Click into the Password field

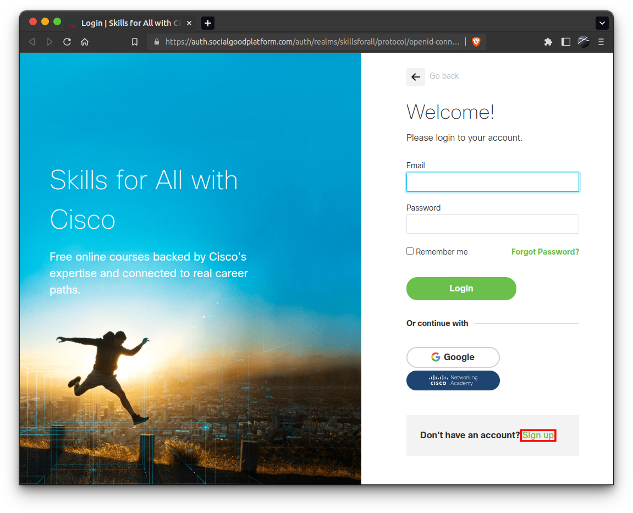point(492,224)
